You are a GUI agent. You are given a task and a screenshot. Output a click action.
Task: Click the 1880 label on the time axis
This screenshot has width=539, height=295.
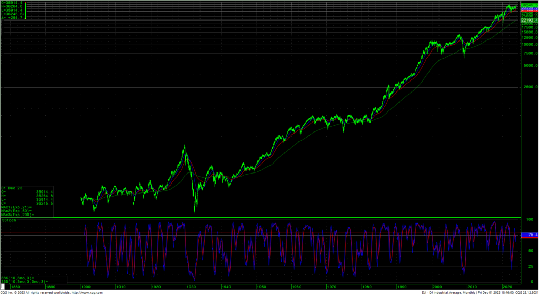15,287
